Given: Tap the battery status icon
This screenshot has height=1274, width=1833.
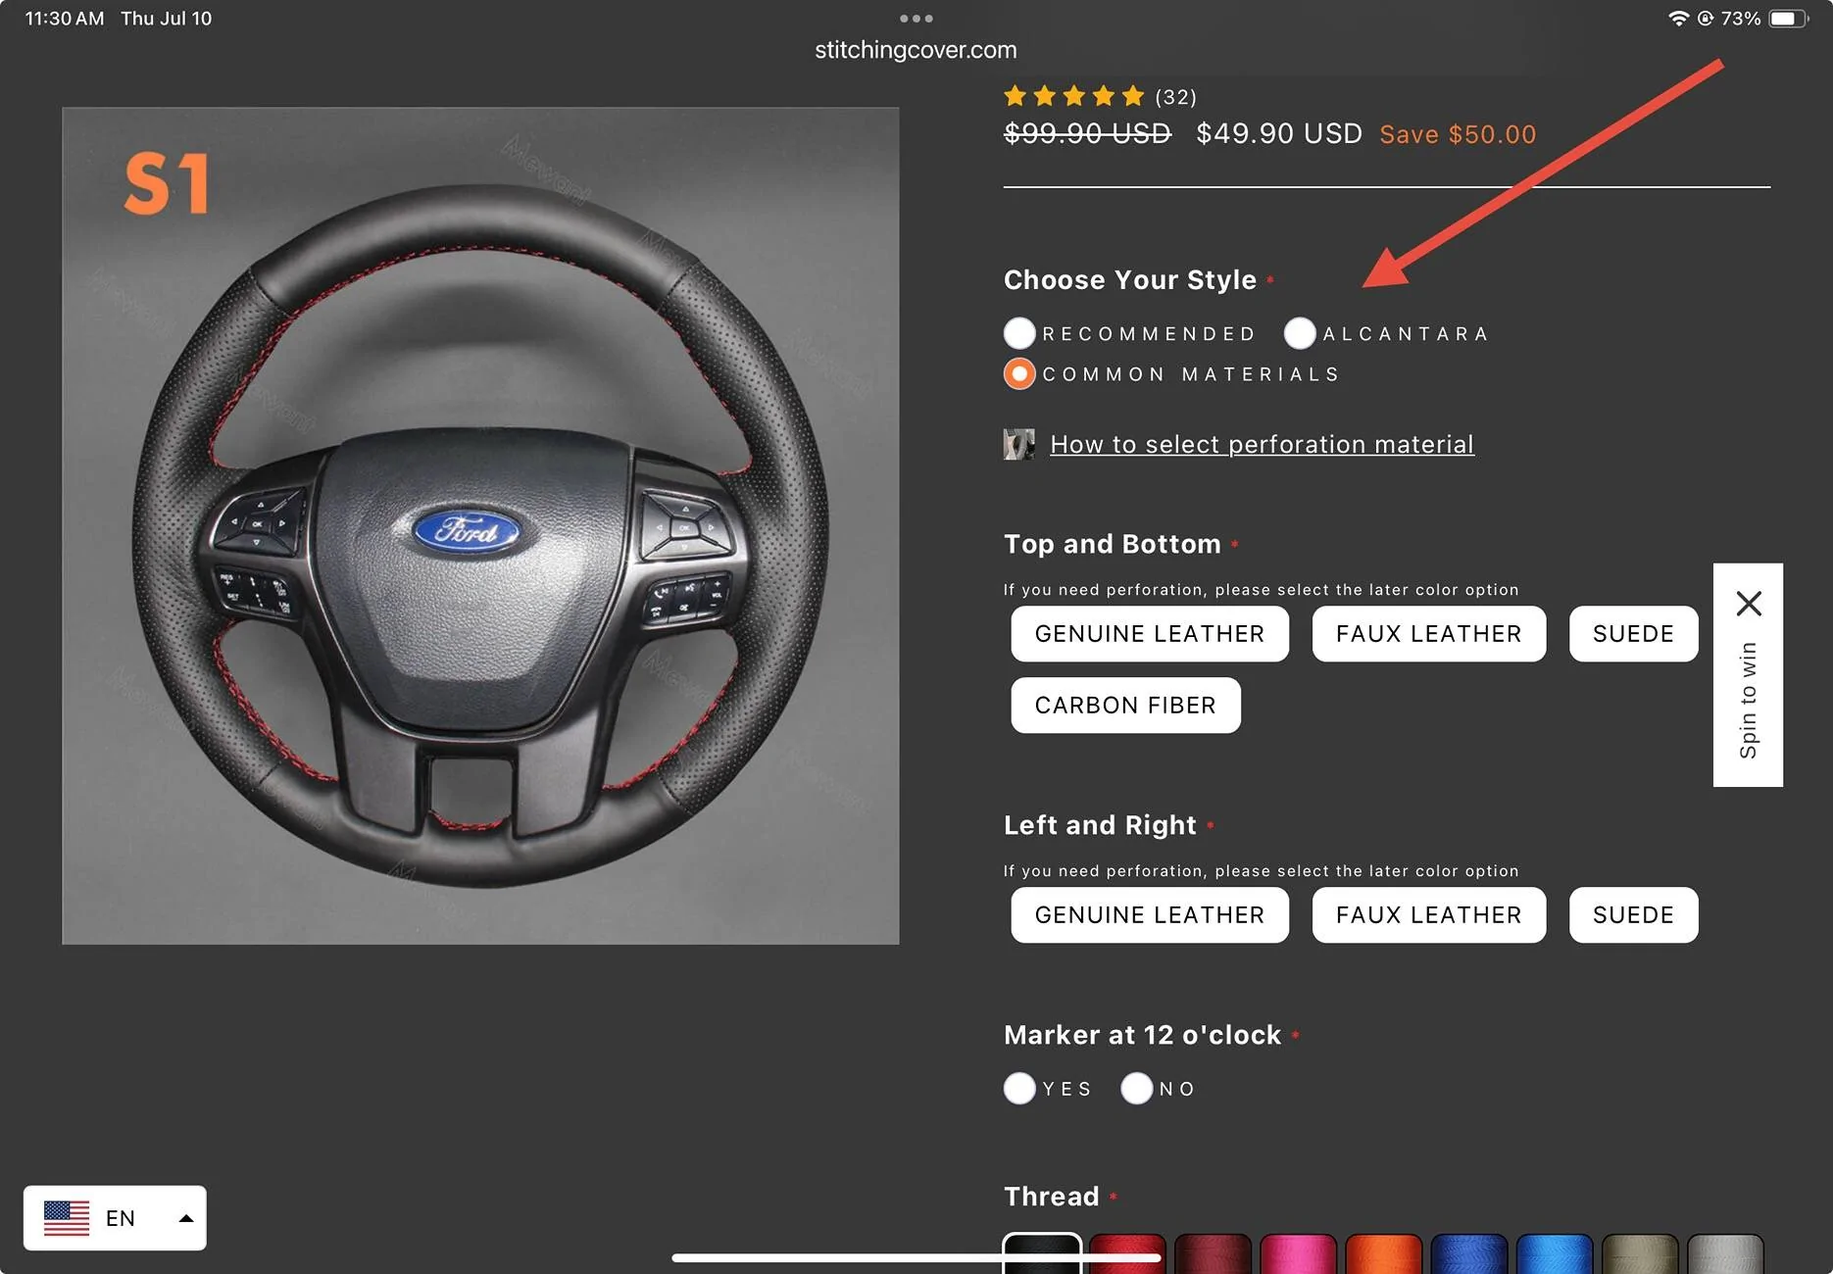Looking at the screenshot, I should coord(1788,18).
